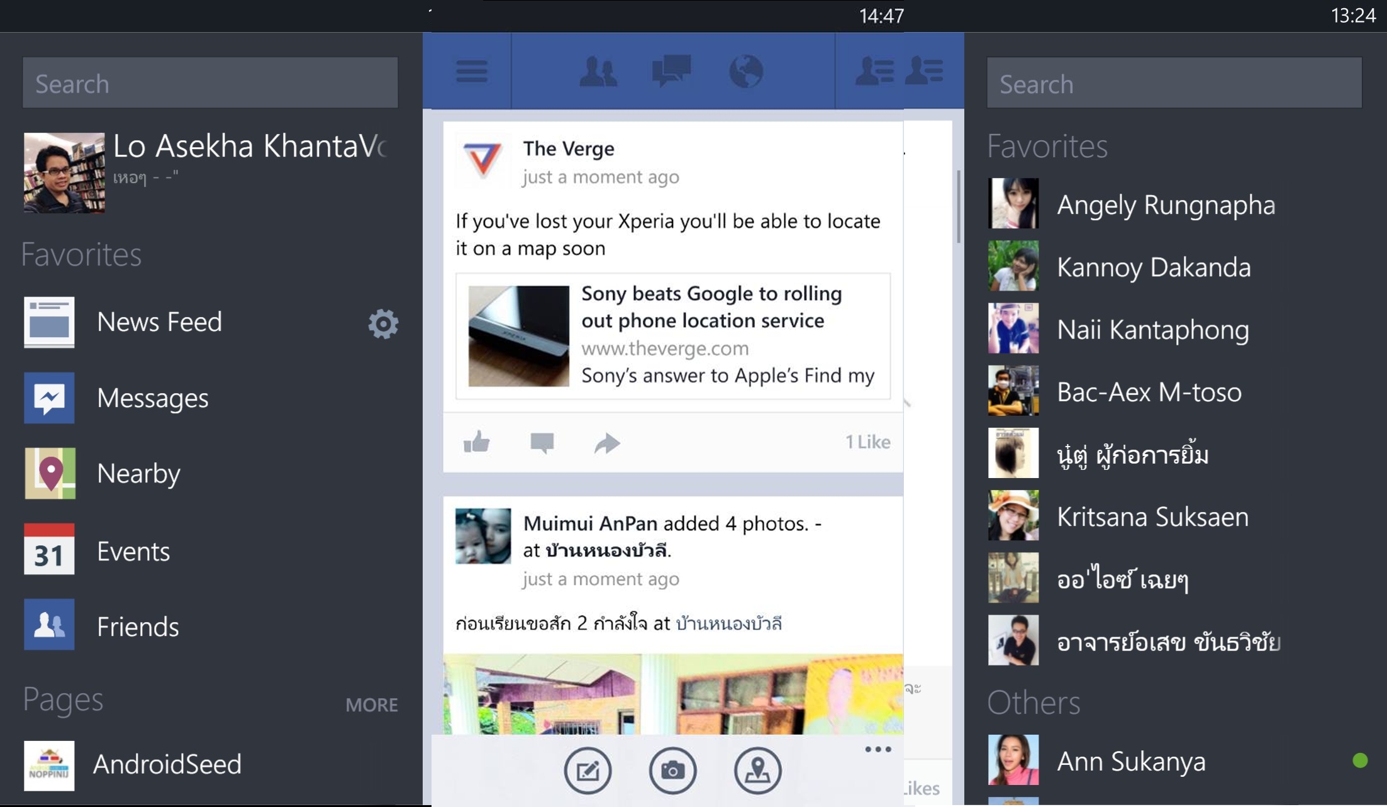The width and height of the screenshot is (1387, 807).
Task: Open Lo Asekha KhantaV profile name
Action: point(250,146)
